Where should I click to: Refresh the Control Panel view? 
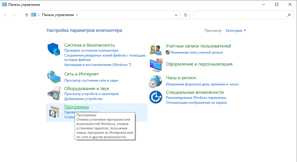[186, 15]
